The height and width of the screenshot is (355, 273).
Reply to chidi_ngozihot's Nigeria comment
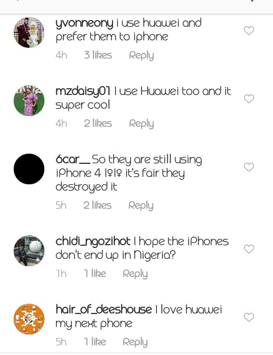pyautogui.click(x=135, y=274)
